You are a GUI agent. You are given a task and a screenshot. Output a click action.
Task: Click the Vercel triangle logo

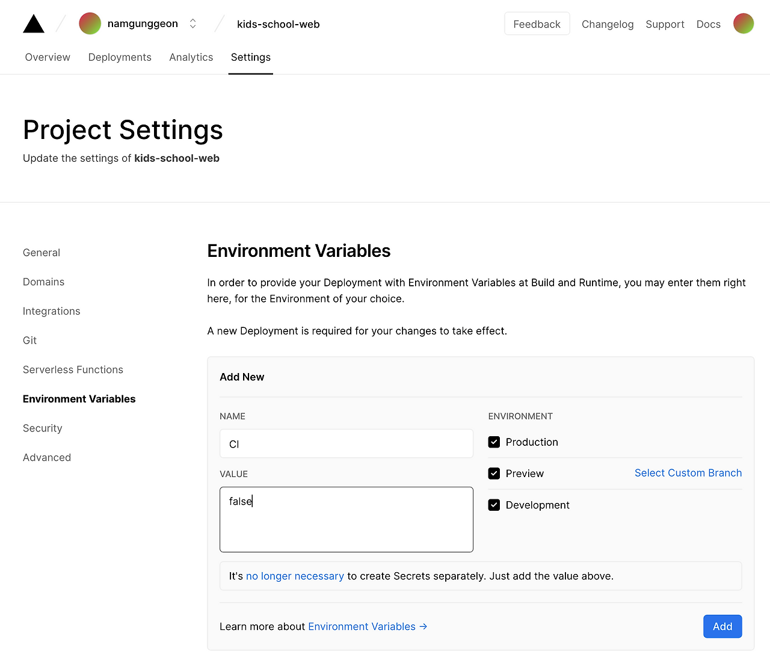click(33, 23)
